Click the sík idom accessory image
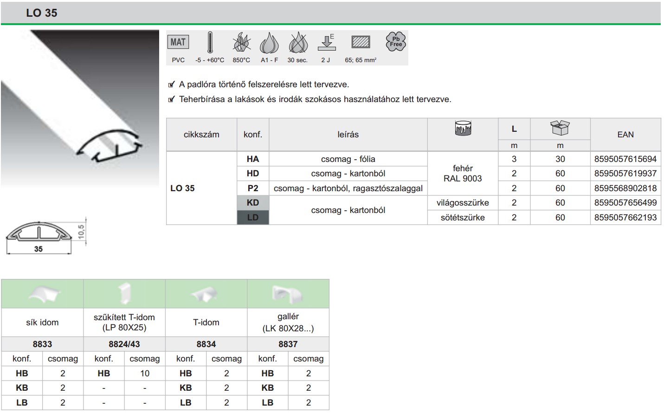This screenshot has height=413, width=664. (43, 294)
